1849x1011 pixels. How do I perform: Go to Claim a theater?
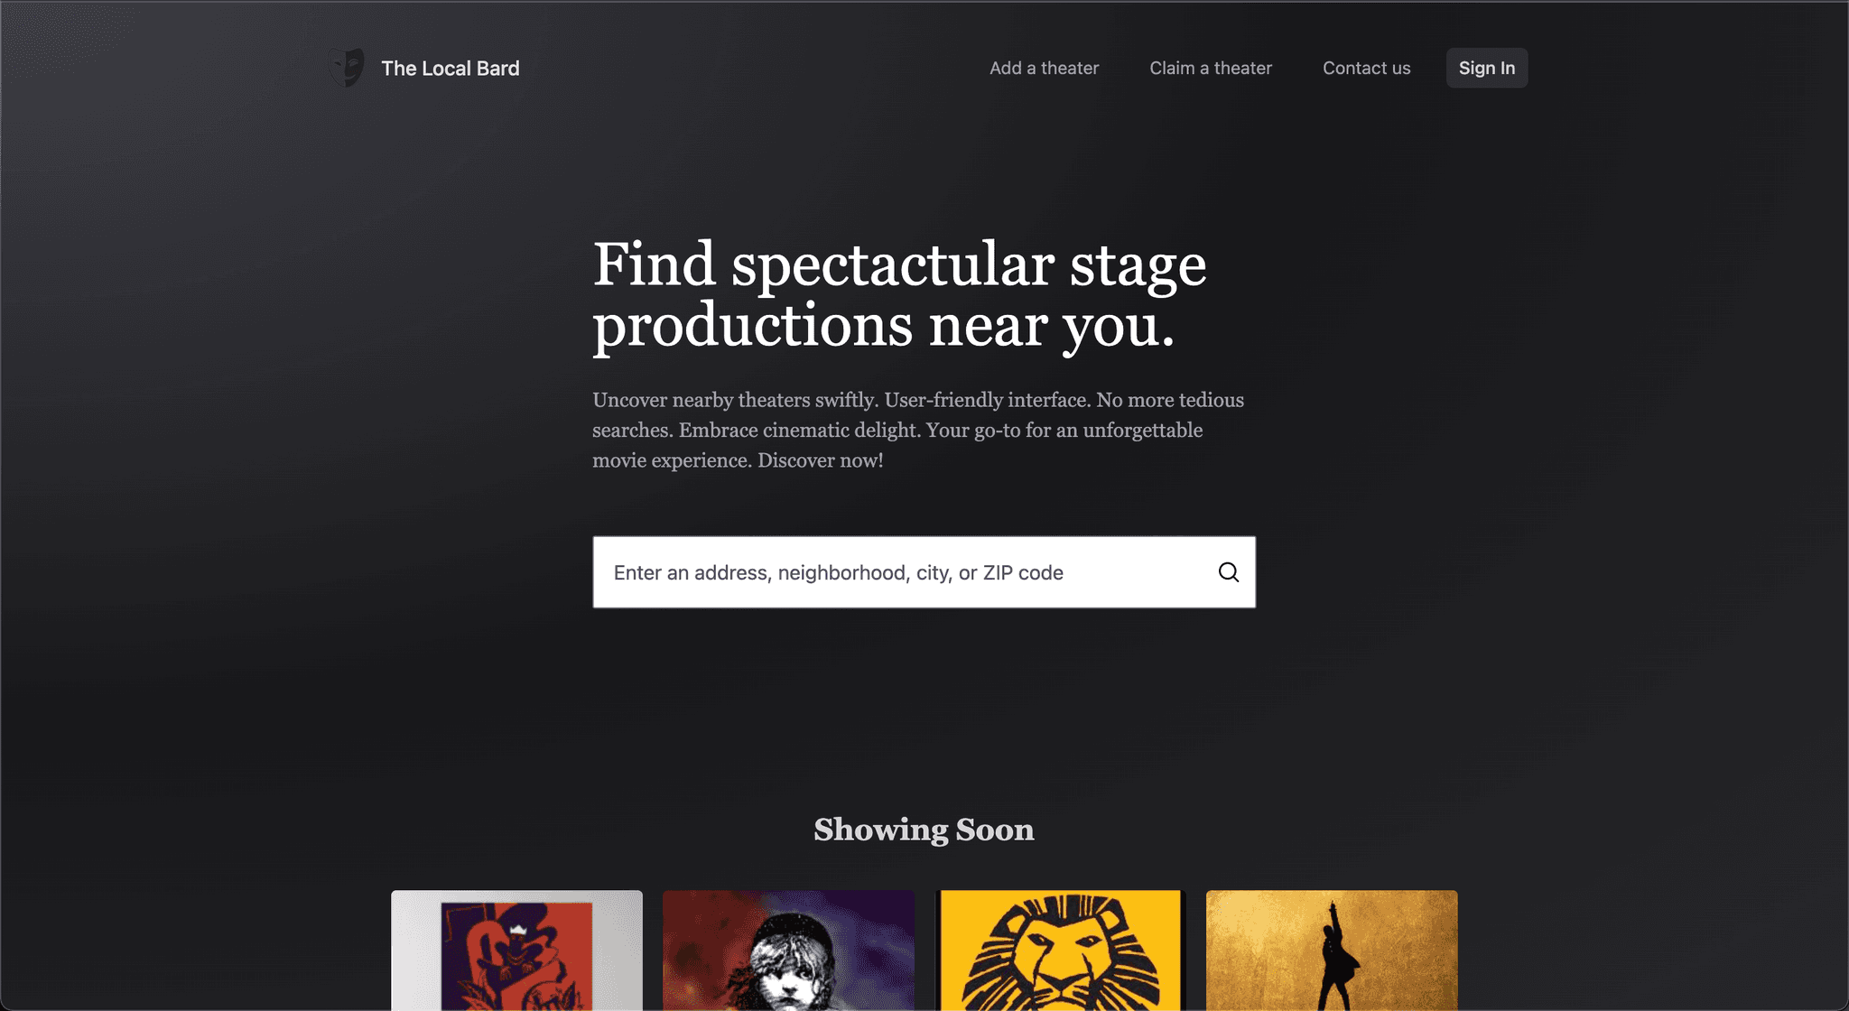[x=1211, y=68]
